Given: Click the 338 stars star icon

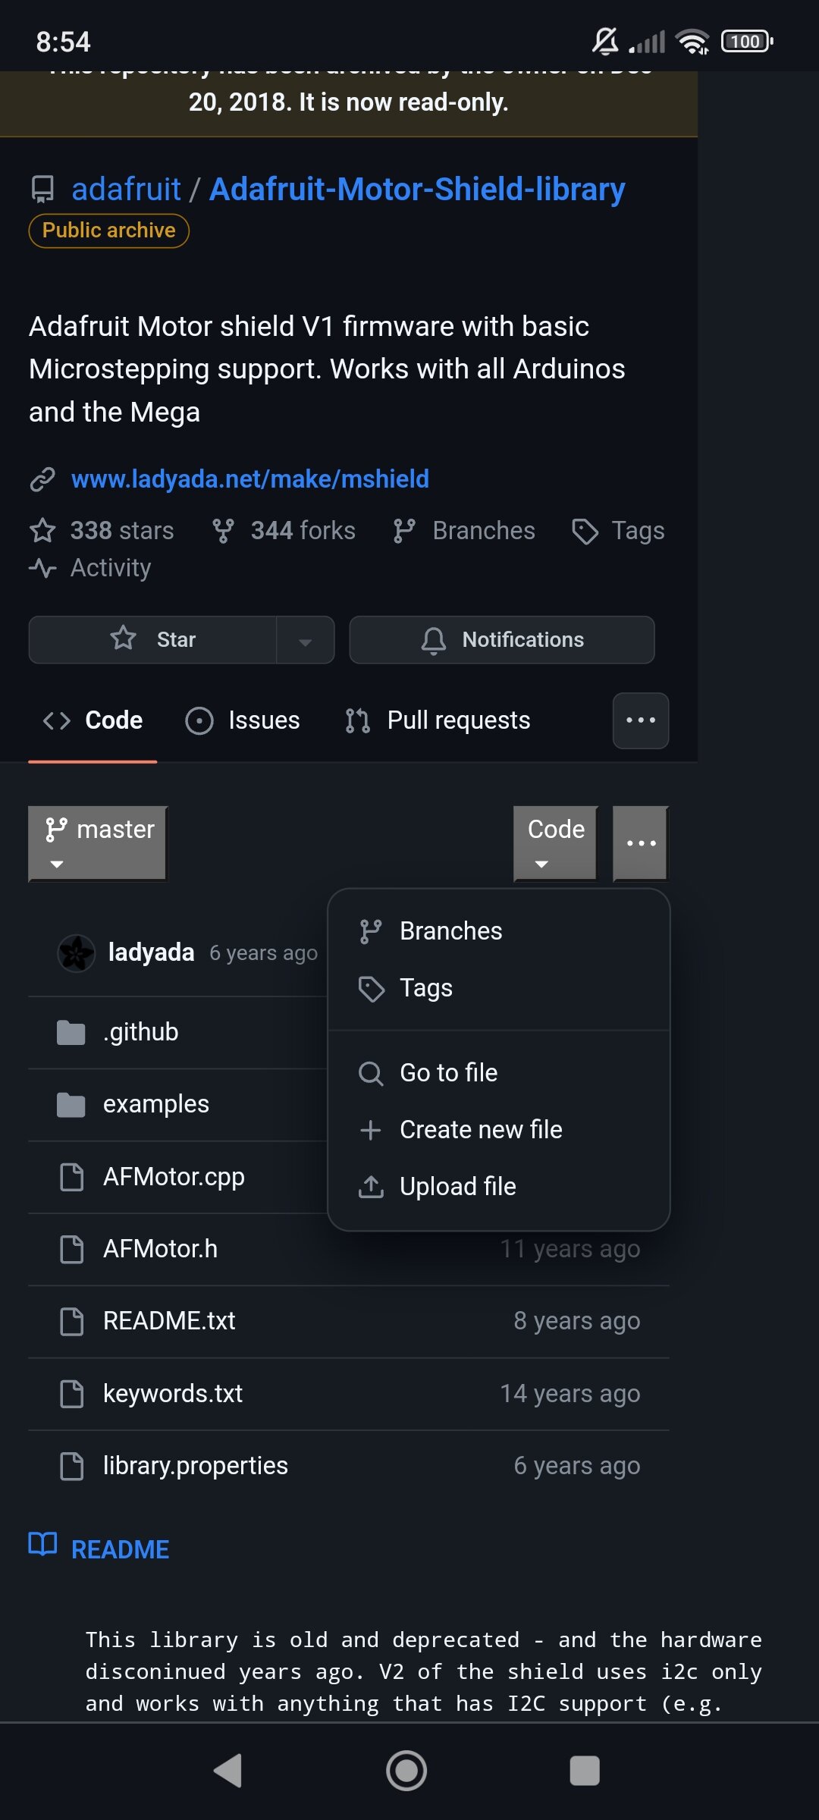Looking at the screenshot, I should click(x=42, y=531).
